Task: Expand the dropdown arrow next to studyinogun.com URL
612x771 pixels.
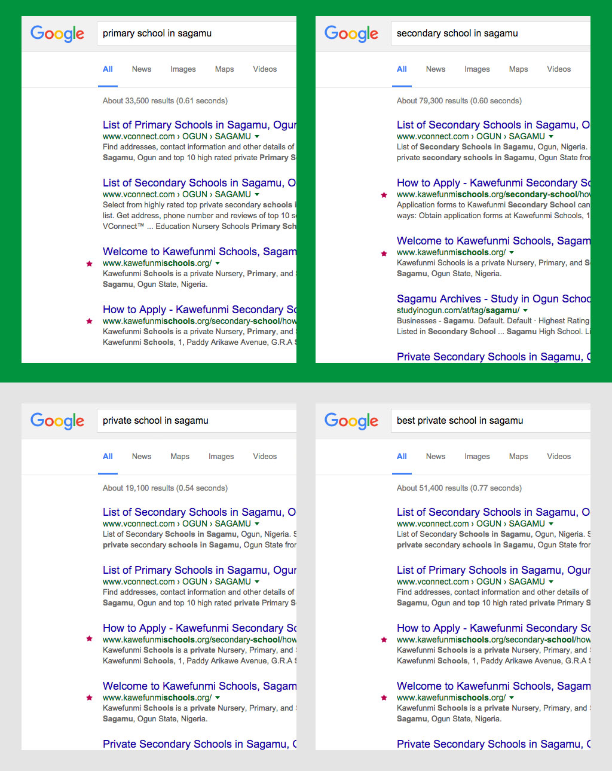Action: [525, 311]
